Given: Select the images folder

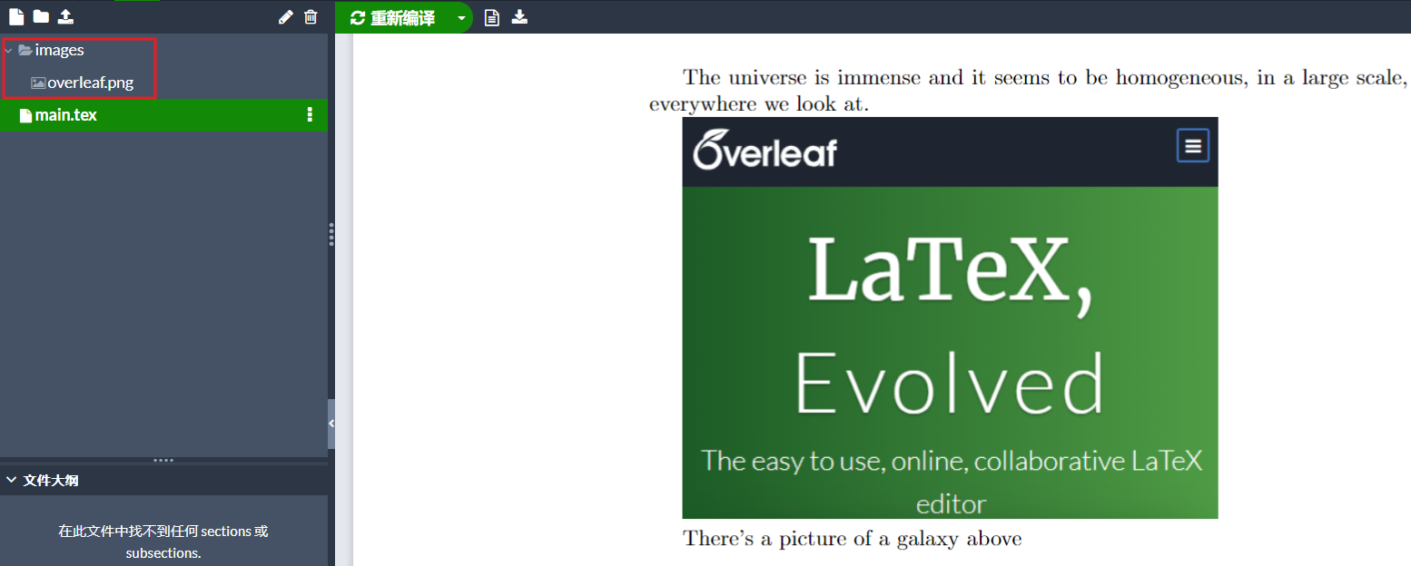Looking at the screenshot, I should click(60, 51).
